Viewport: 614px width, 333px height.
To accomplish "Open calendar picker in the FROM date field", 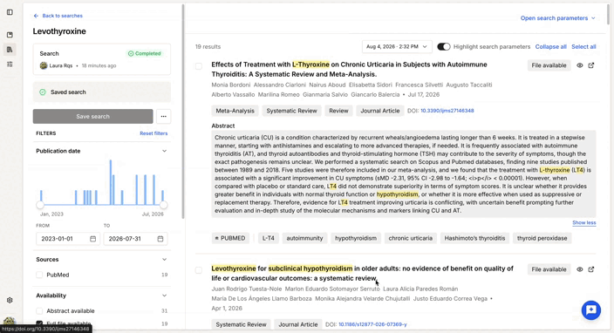I will pos(92,239).
